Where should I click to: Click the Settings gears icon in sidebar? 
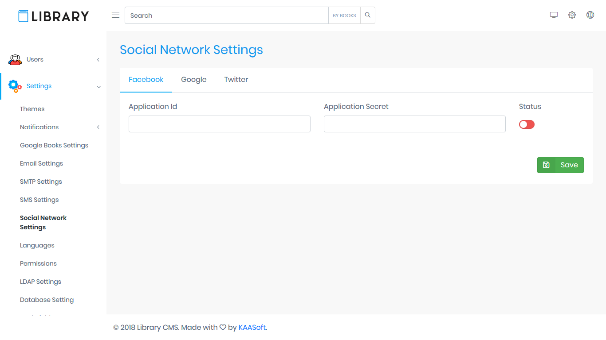[x=15, y=86]
